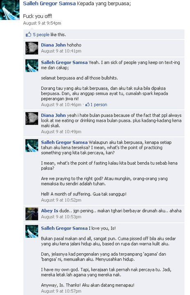The width and height of the screenshot is (190, 295).
Task: Open the Abey Is profile name link
Action: coord(50,211)
